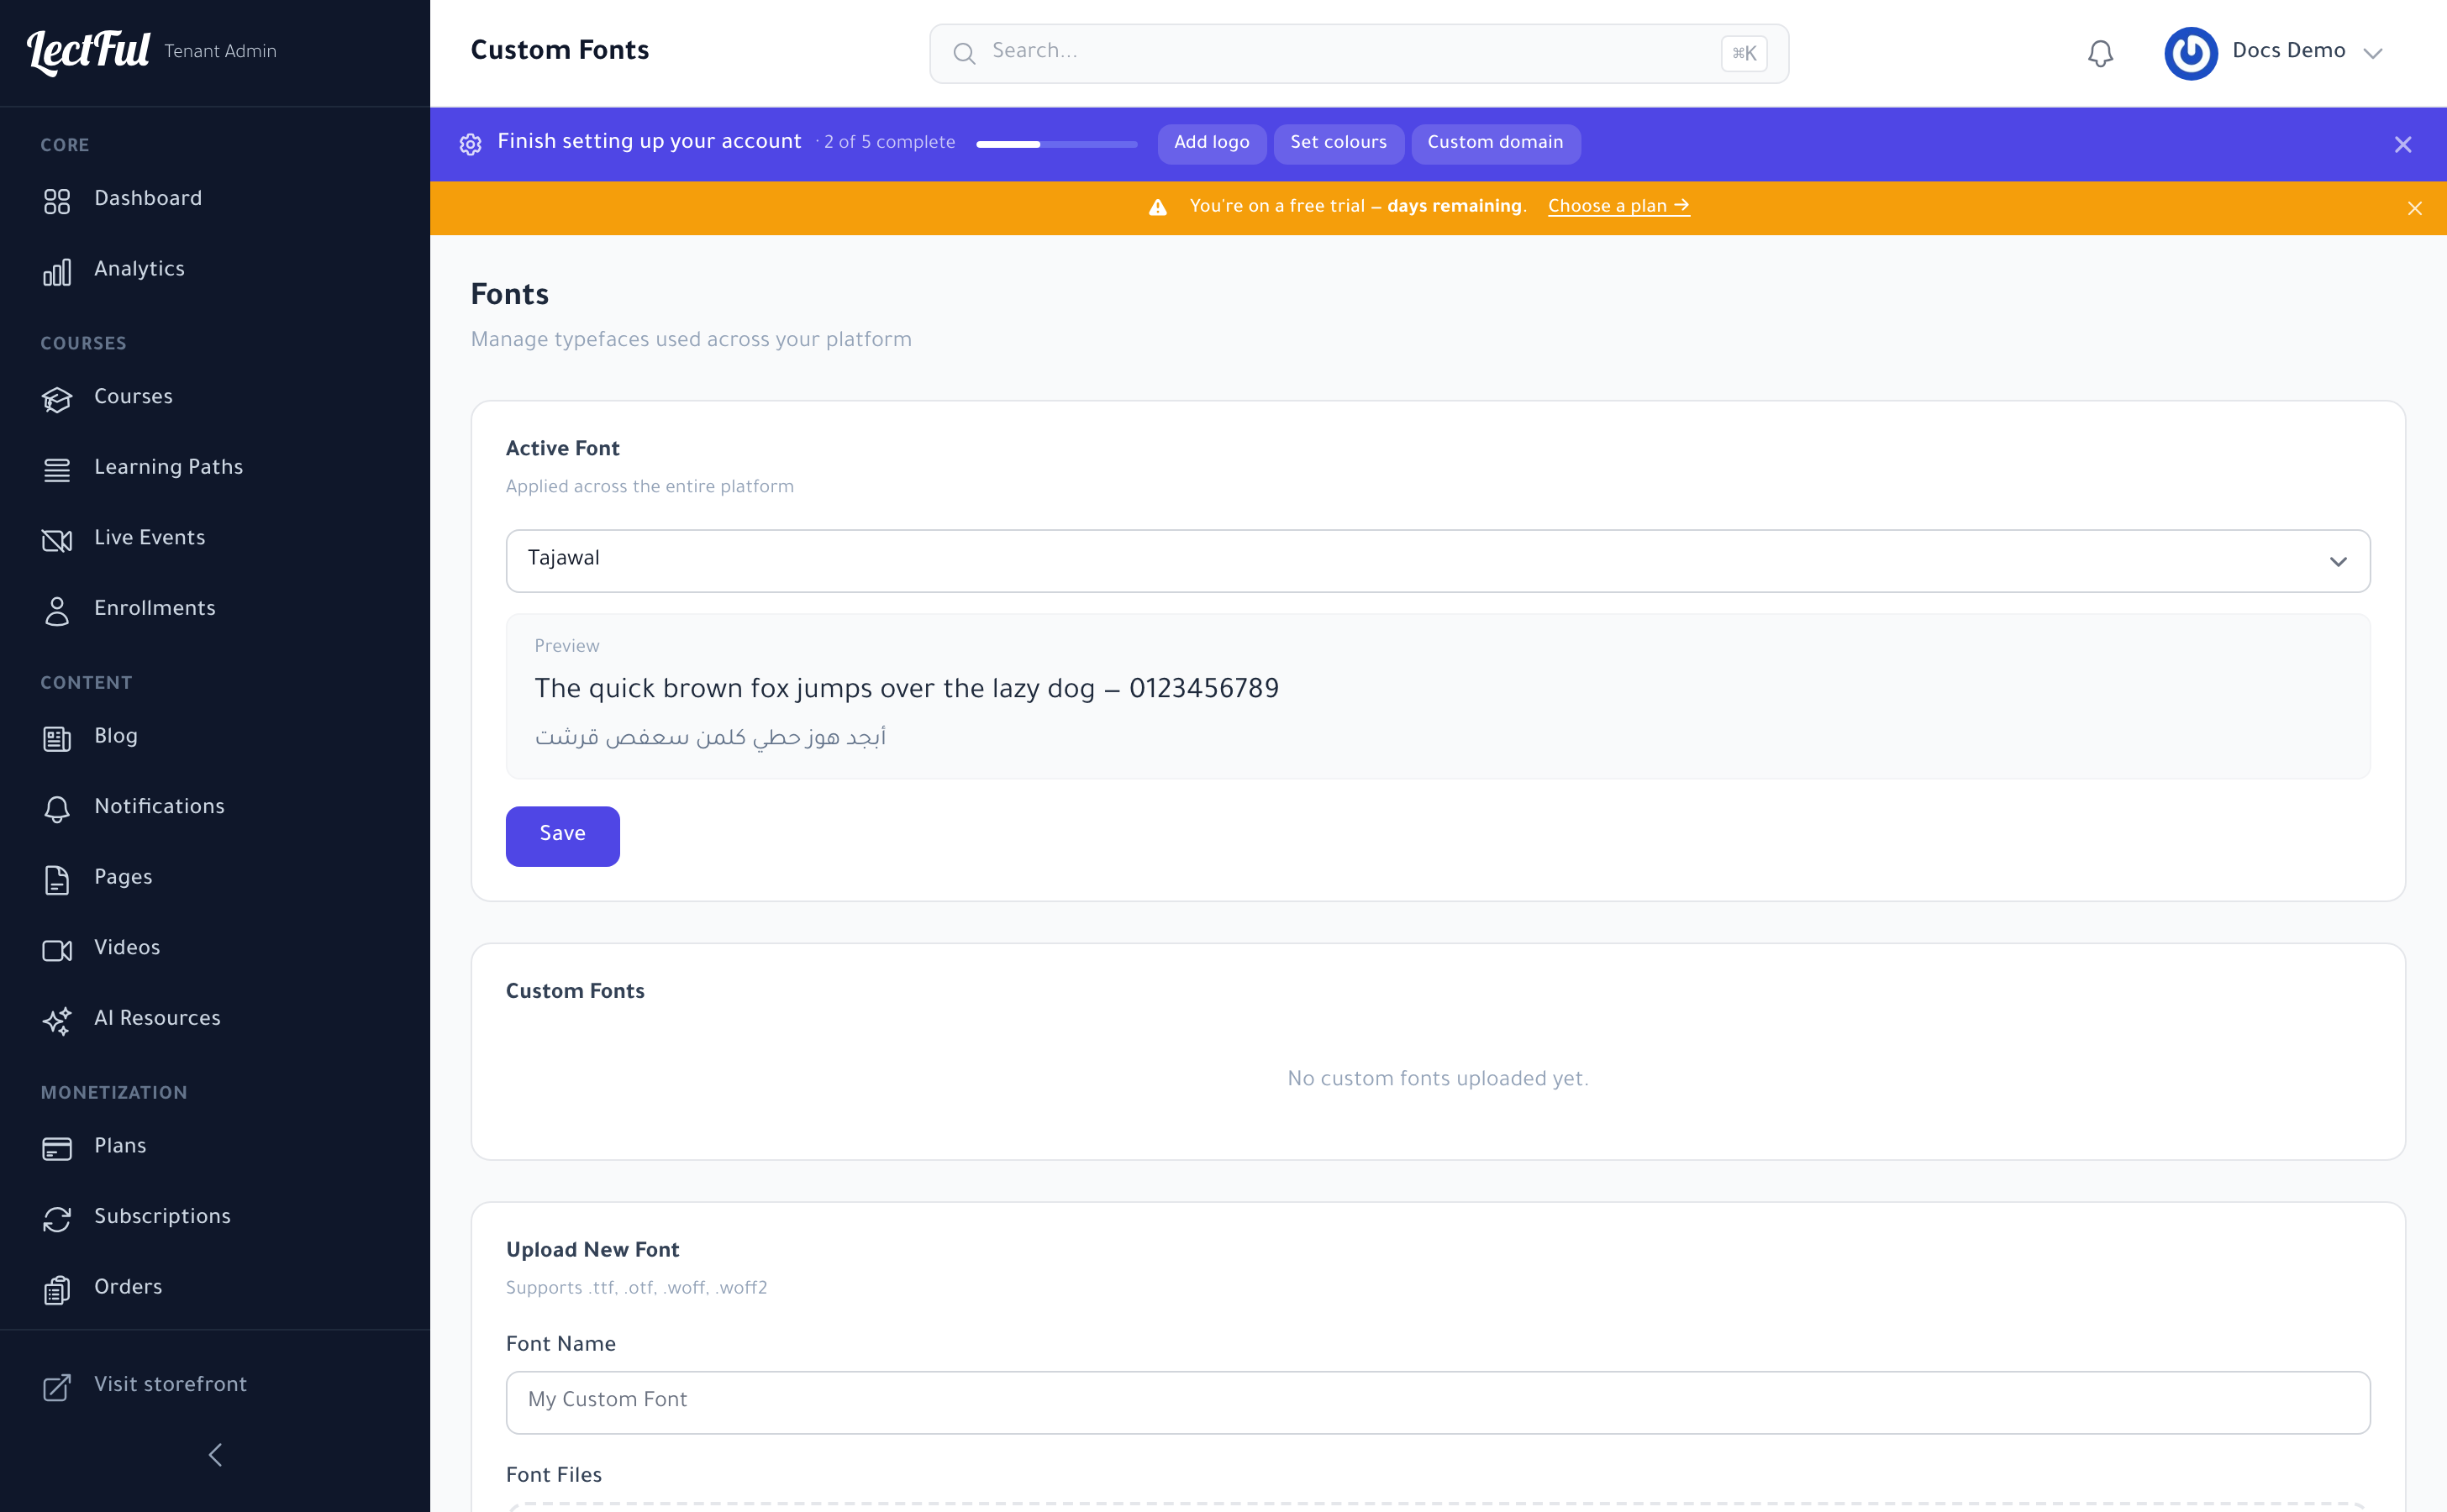This screenshot has height=1512, width=2447.
Task: Collapse the sidebar with the left chevron
Action: click(215, 1454)
